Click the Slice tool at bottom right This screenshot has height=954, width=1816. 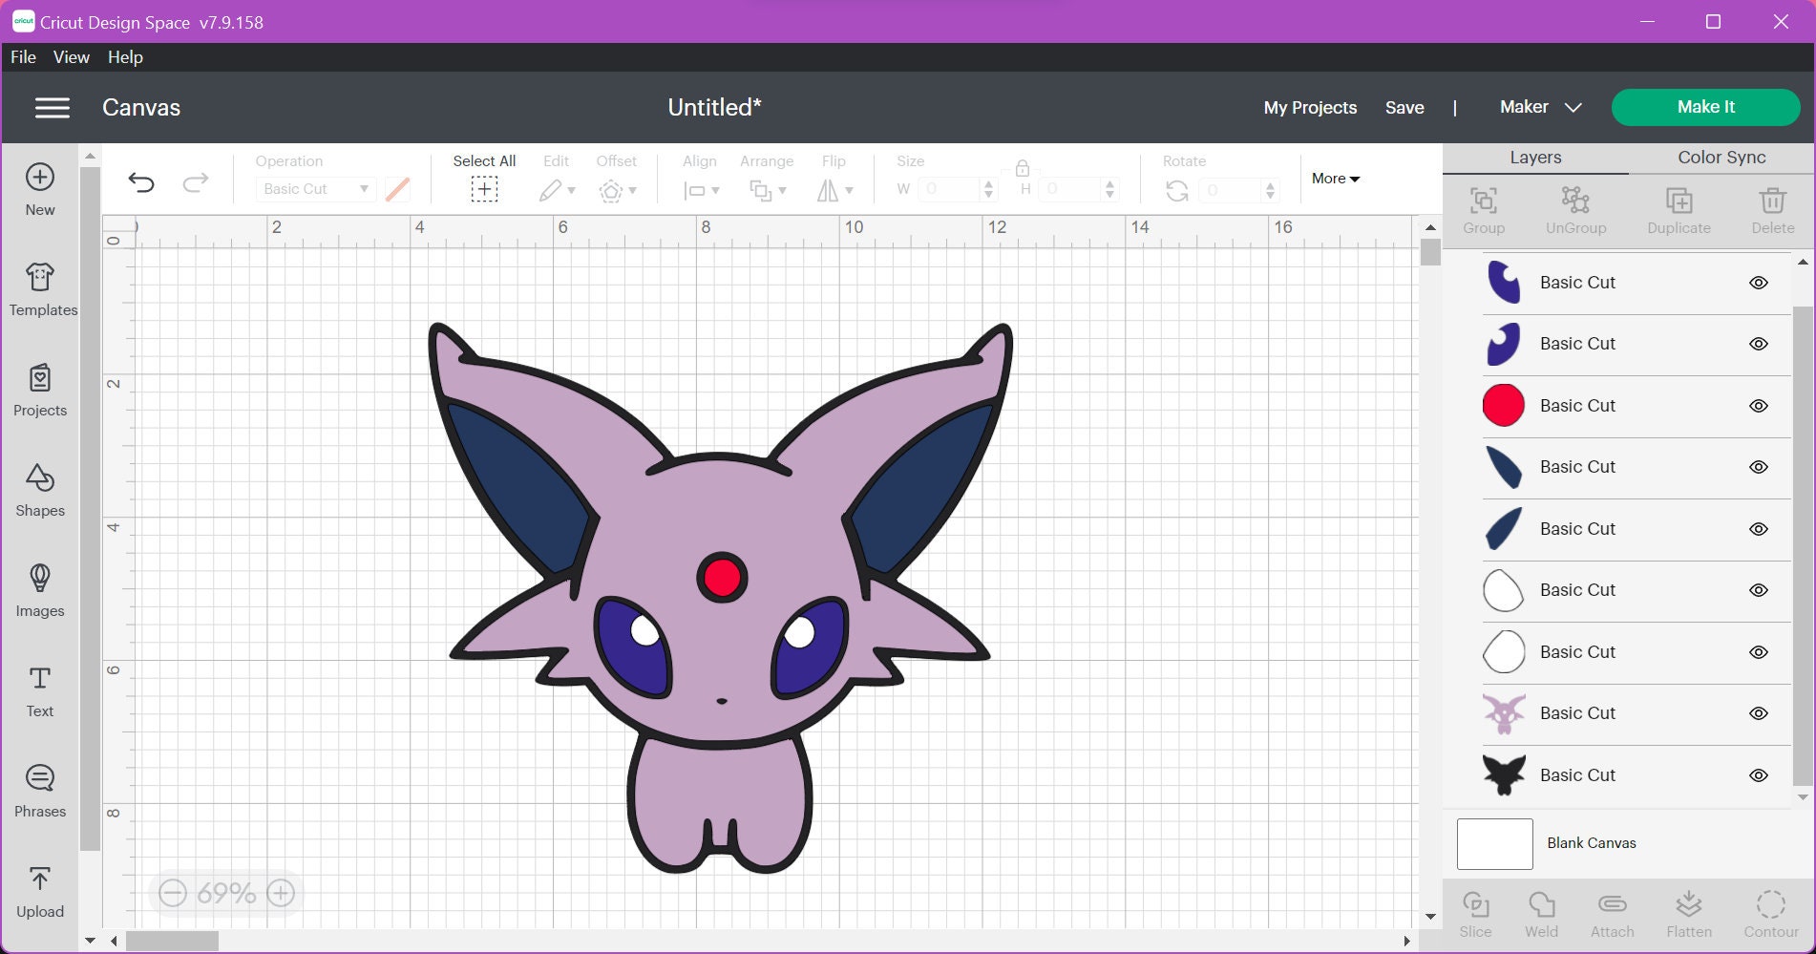1476,912
